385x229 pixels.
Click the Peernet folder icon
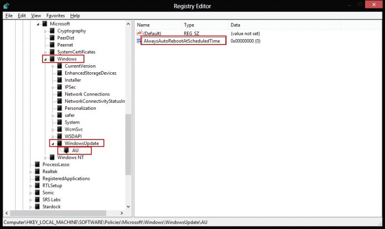pyautogui.click(x=52, y=45)
